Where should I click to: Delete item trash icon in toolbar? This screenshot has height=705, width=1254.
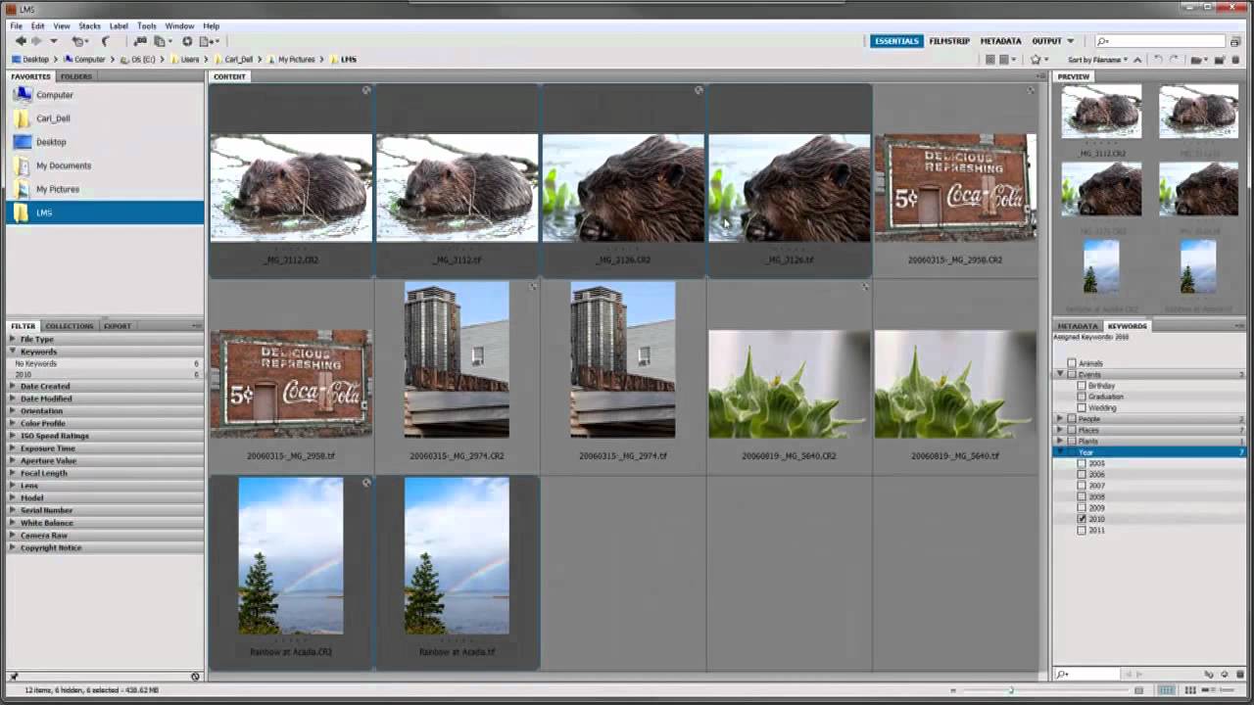[1235, 60]
